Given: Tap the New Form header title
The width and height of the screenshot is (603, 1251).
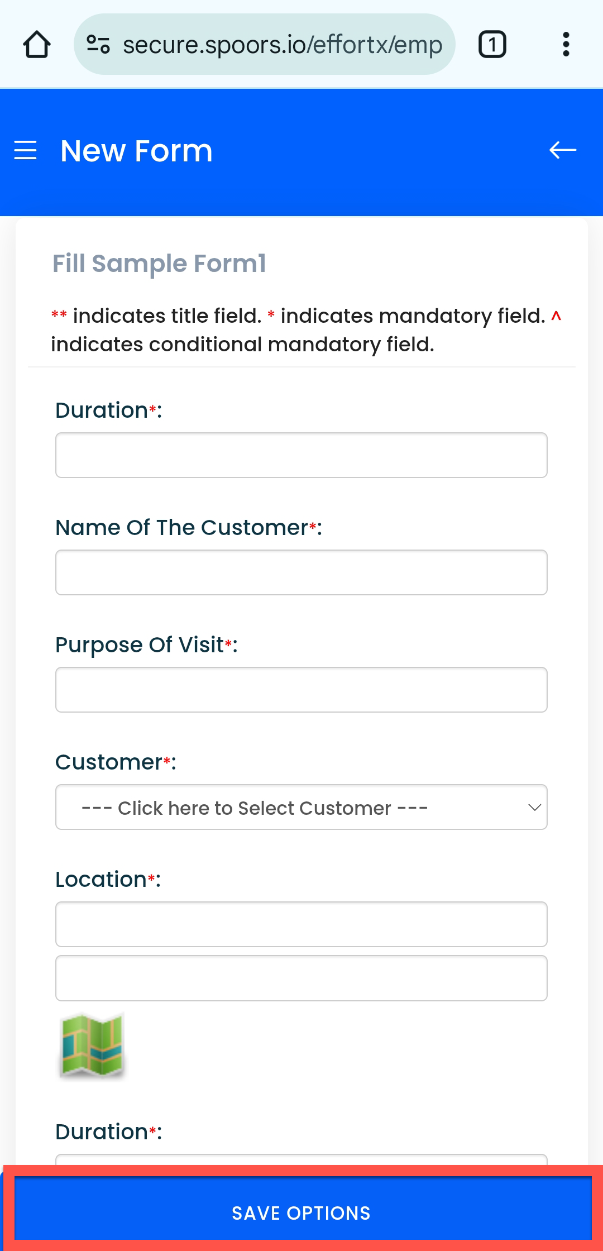Looking at the screenshot, I should pos(137,151).
